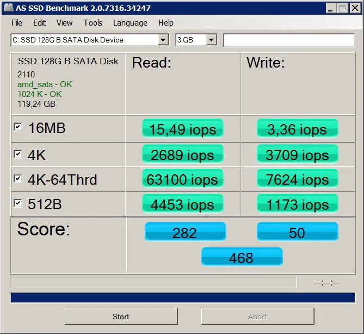
Task: Click the 119,24 GB capacity text
Action: coord(36,104)
